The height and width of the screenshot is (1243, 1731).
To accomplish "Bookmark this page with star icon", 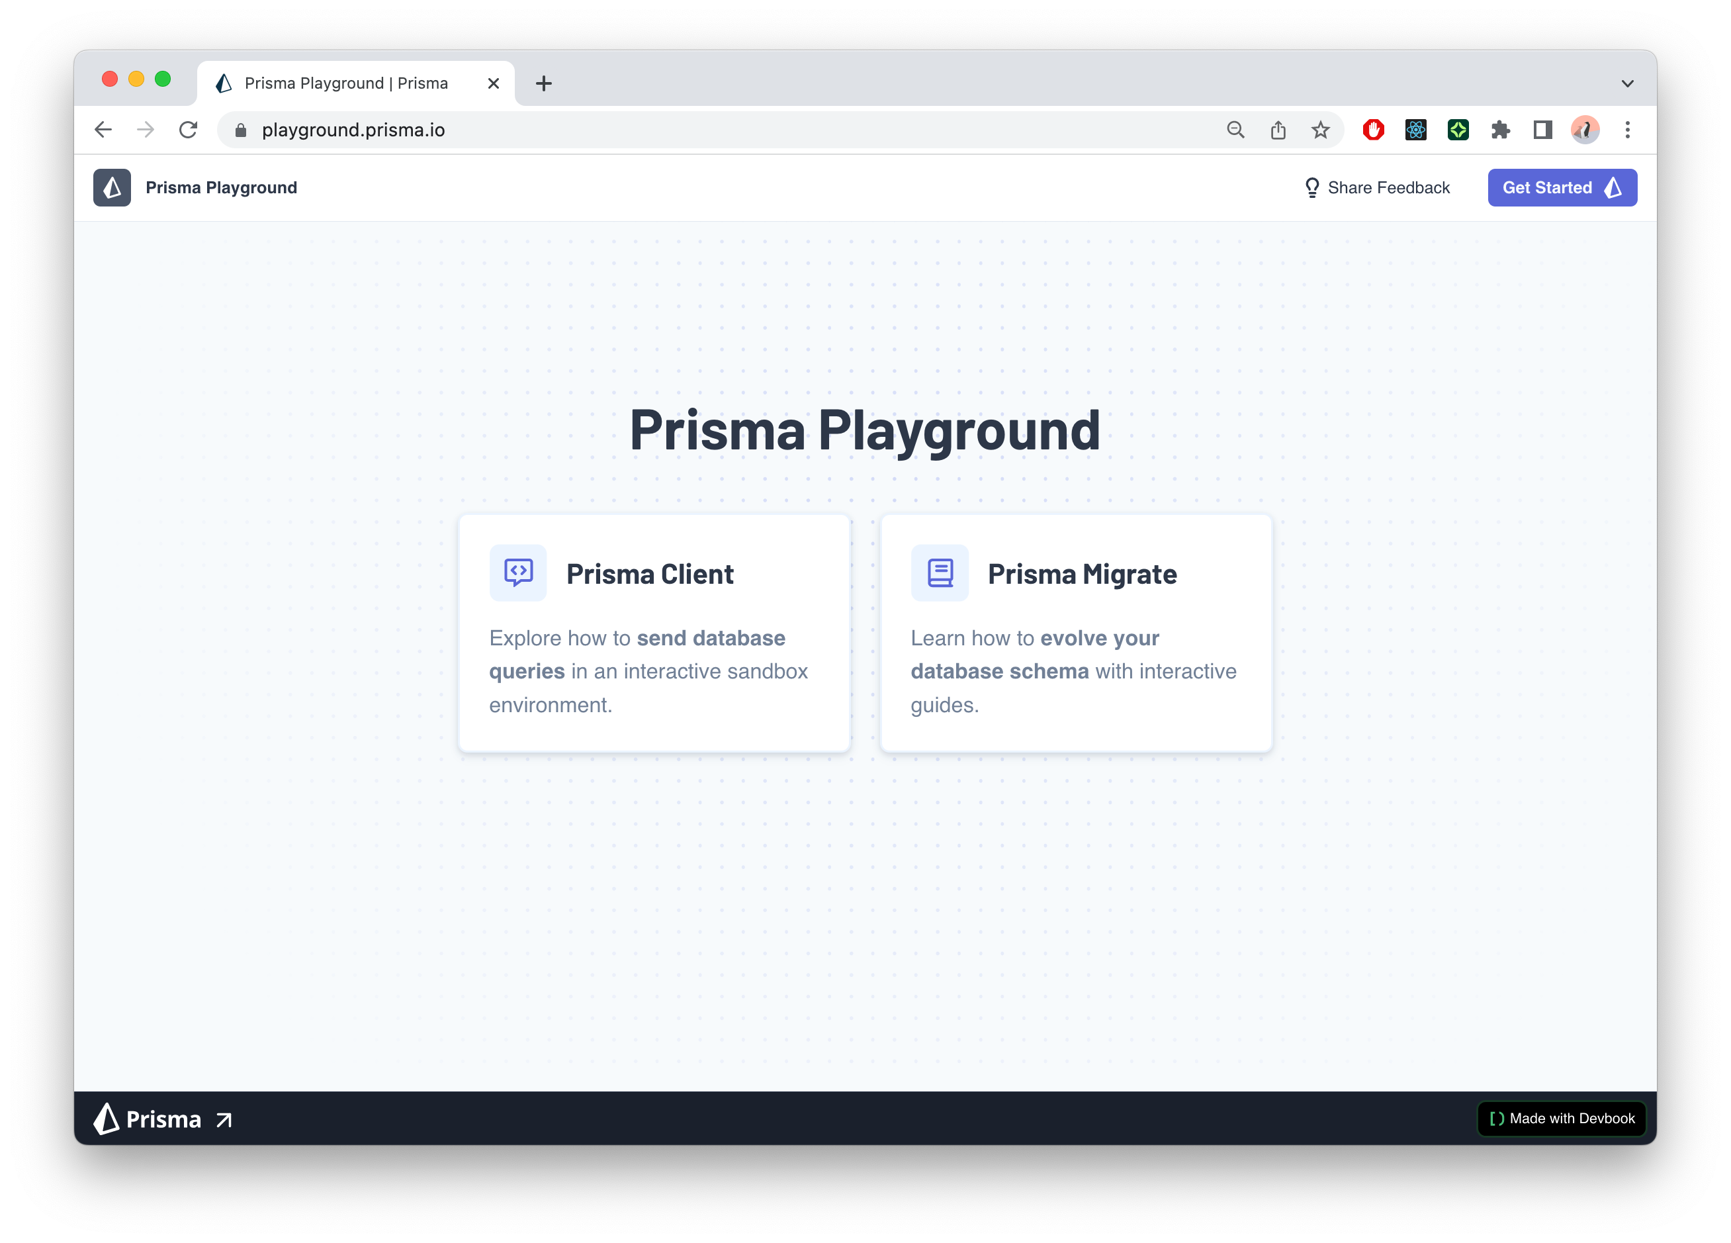I will tap(1320, 130).
